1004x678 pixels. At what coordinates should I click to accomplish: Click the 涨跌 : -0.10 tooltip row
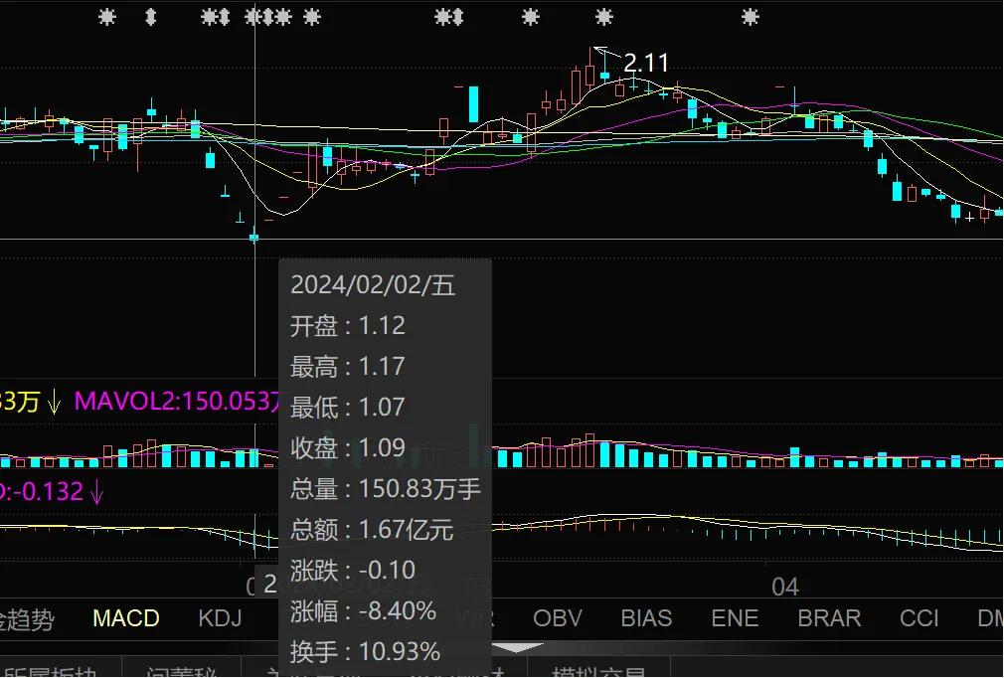click(x=353, y=571)
